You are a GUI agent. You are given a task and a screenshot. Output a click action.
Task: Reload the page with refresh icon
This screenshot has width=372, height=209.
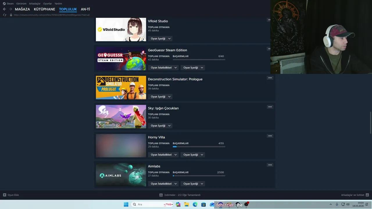pyautogui.click(x=5, y=15)
